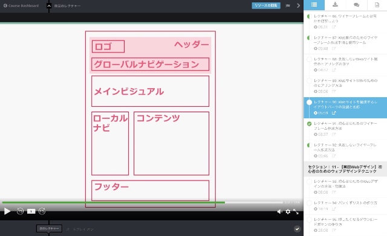Toggle completion circle for Lecture 93

tap(309, 182)
